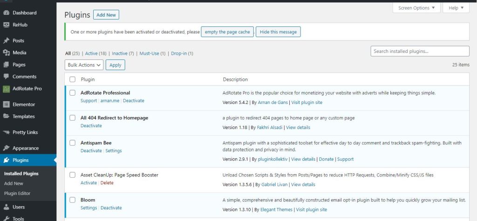Viewport: 477px width, 221px height.
Task: Check the AdRotate Professional checkbox
Action: 72,93
